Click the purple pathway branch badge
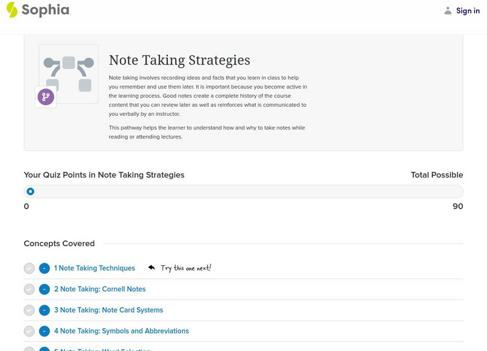 (46, 97)
